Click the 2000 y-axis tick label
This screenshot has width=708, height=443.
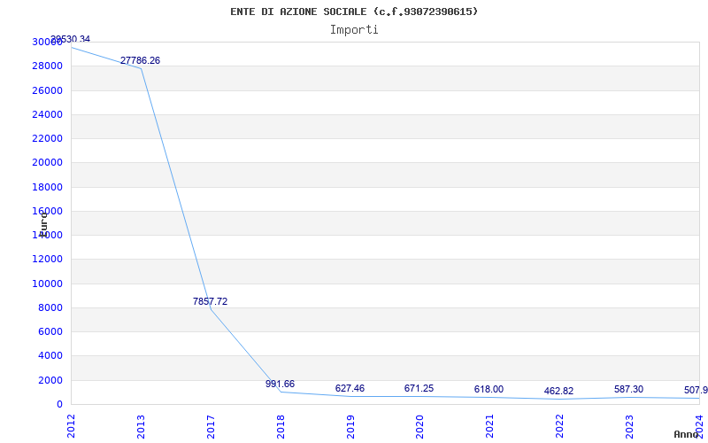[x=50, y=380]
